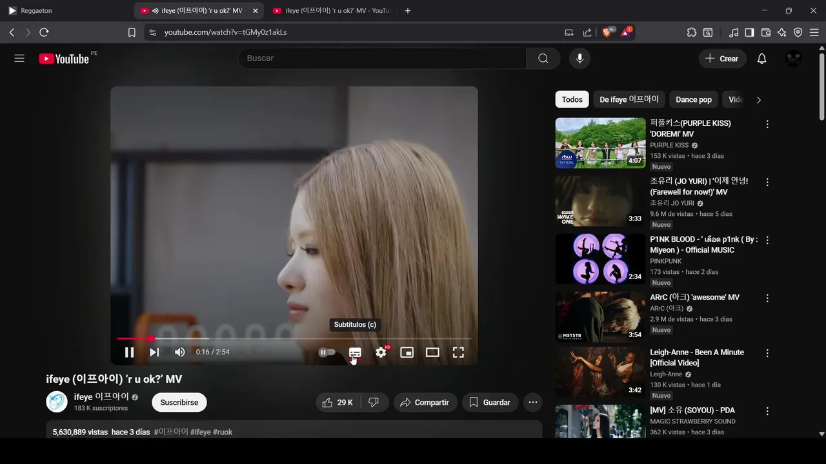Screen dimensions: 826x464
Task: Switch to theater mode
Action: tap(432, 353)
